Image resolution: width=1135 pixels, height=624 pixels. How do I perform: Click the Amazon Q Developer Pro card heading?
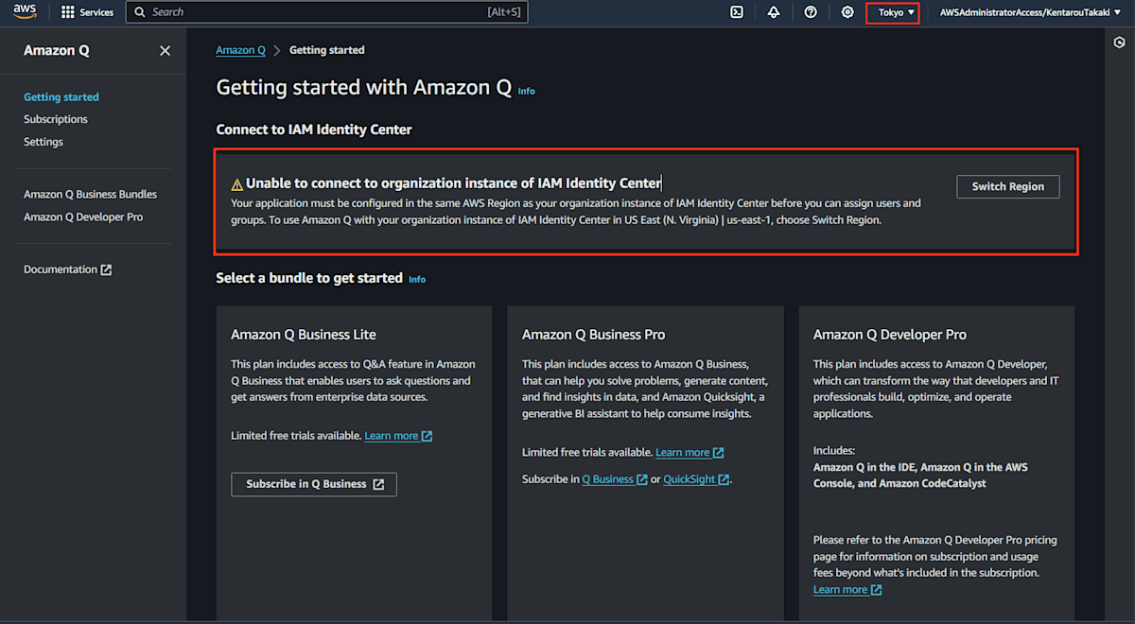(x=890, y=335)
